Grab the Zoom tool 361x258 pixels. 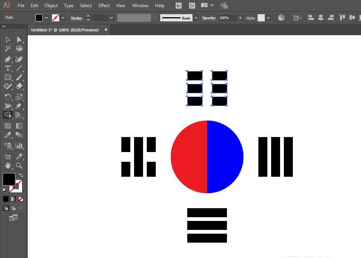click(19, 166)
